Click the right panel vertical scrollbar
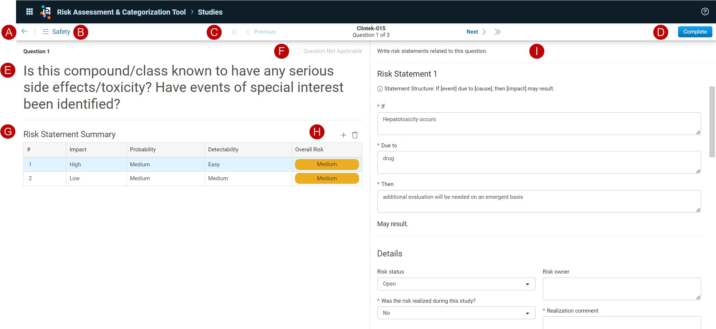Viewport: 716px width, 329px height. (712, 122)
